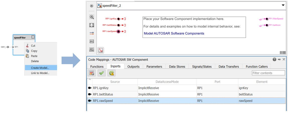Expand the speedFilter_2 path dropdown arrow
The height and width of the screenshot is (115, 288).
(283, 5)
